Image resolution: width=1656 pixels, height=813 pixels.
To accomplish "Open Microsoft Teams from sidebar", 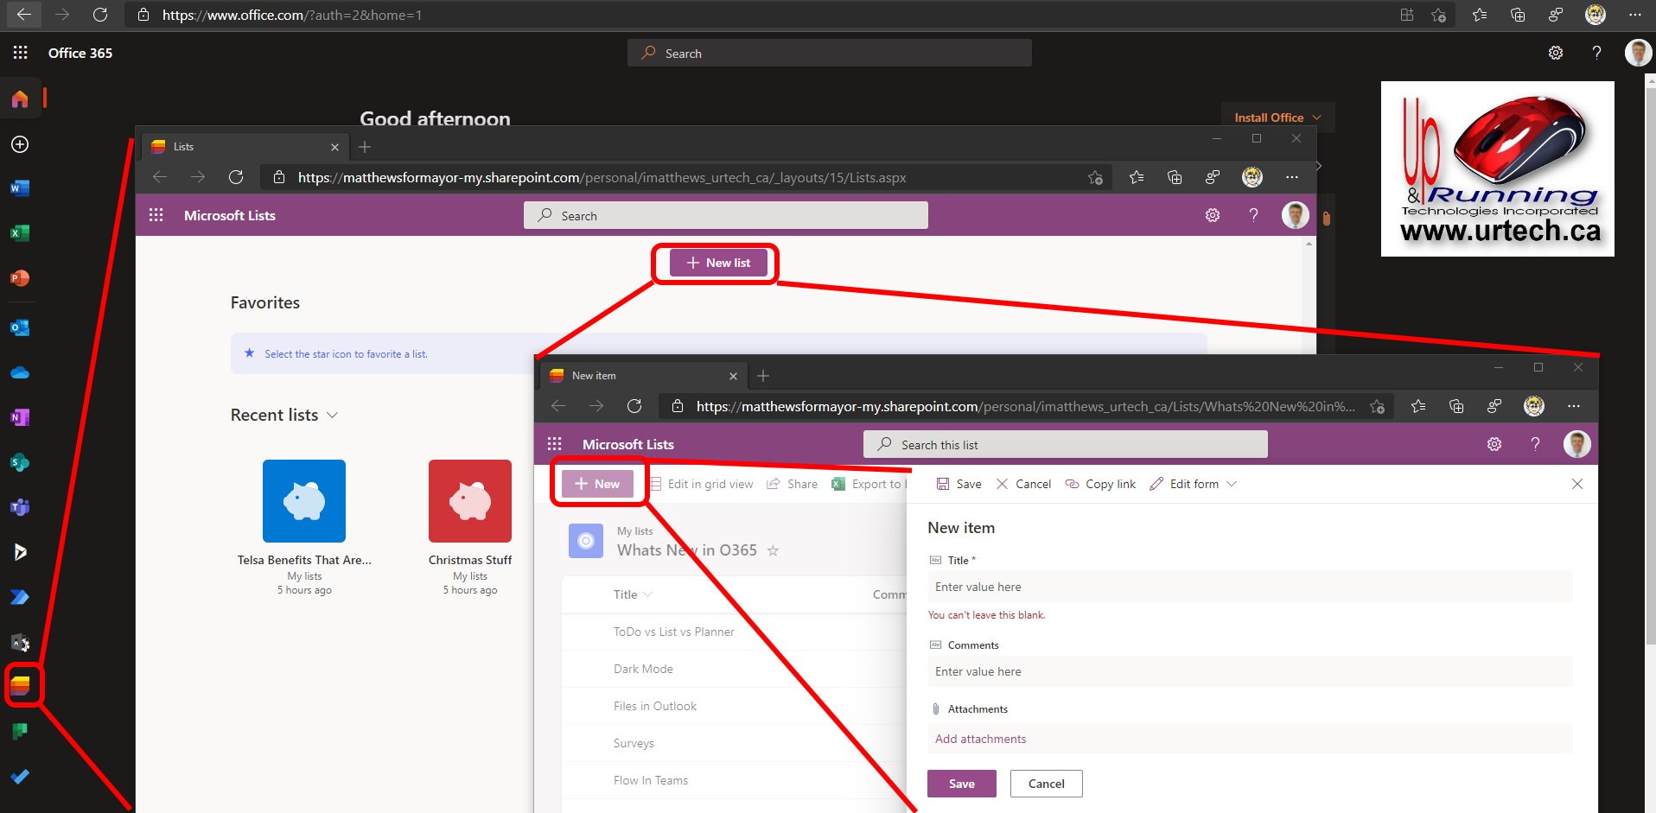I will point(20,507).
